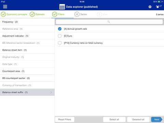Click the Select all button
The image size is (164, 123).
tap(114, 120)
